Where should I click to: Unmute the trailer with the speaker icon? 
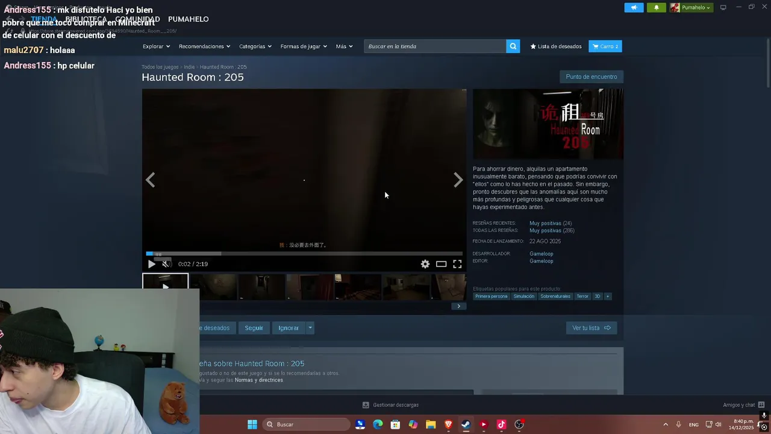coord(166,264)
